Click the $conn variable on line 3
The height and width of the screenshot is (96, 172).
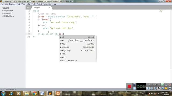[x=41, y=17]
